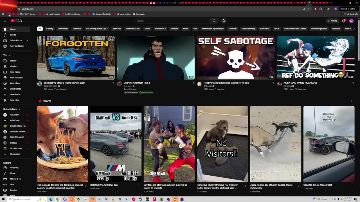Select the Titanfall chip
This screenshot has height=202, width=360.
[x=174, y=29]
